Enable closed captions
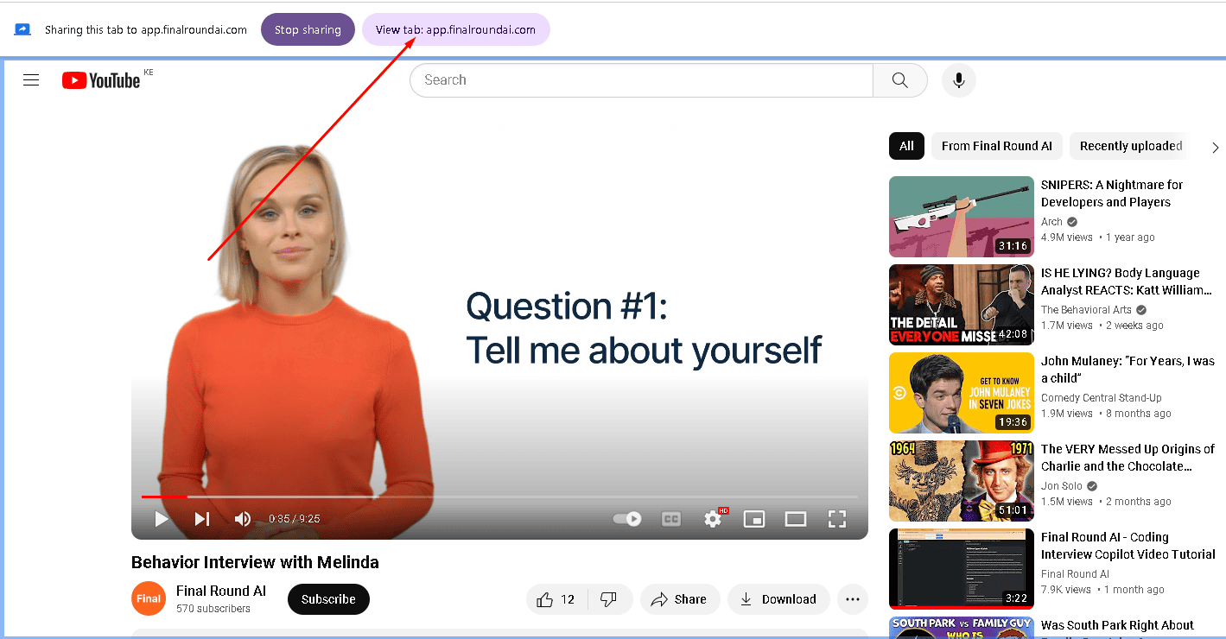This screenshot has height=639, width=1226. tap(670, 518)
